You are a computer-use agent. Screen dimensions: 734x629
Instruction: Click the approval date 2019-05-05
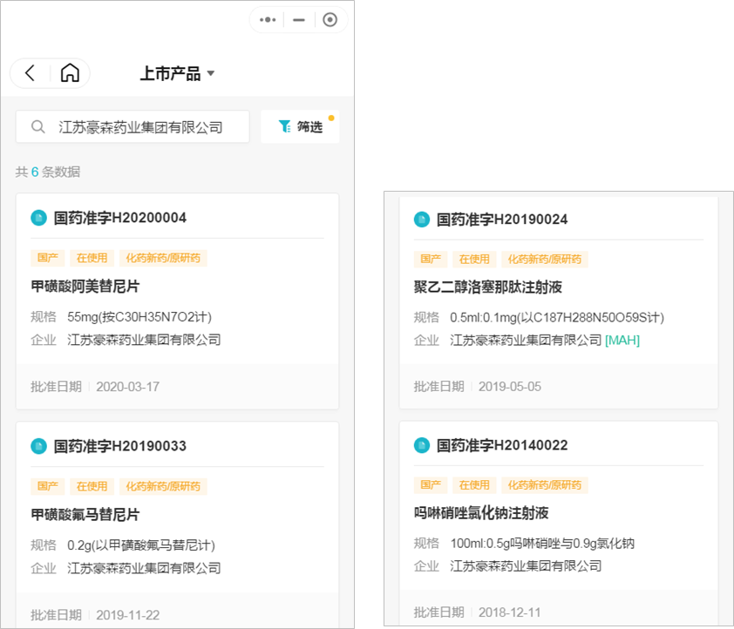(x=510, y=386)
